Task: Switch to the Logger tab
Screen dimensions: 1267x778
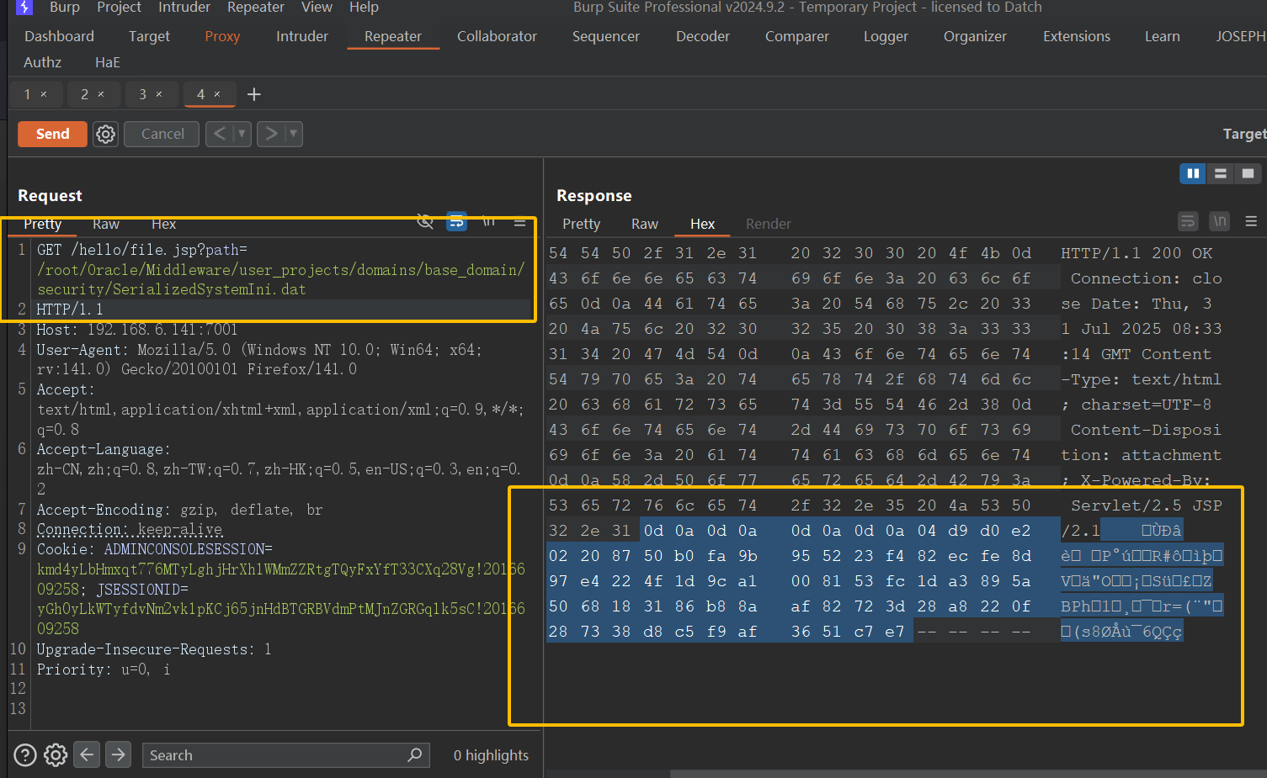Action: coord(886,36)
